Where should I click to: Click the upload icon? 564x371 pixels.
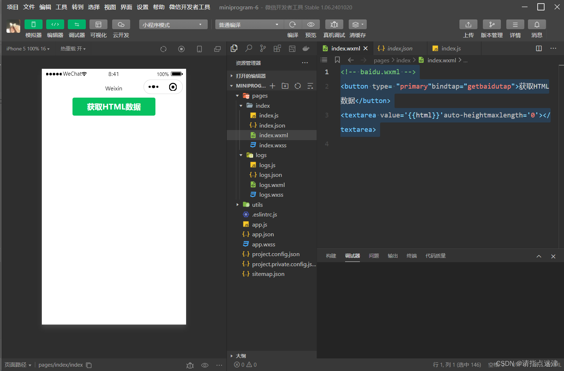coord(468,24)
